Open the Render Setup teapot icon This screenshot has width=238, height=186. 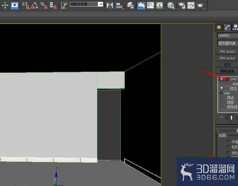click(182, 5)
